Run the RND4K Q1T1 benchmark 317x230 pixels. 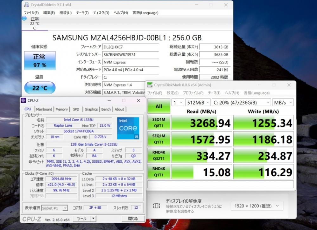coord(159,172)
